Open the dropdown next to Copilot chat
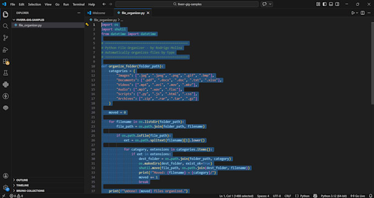 point(270,4)
